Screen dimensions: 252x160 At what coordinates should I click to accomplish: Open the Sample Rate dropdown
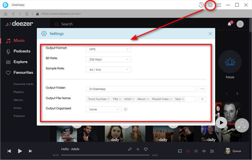[x=108, y=70]
